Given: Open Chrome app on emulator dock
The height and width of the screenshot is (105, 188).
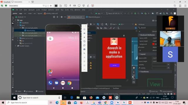Looking at the screenshot, I should point(69,83).
